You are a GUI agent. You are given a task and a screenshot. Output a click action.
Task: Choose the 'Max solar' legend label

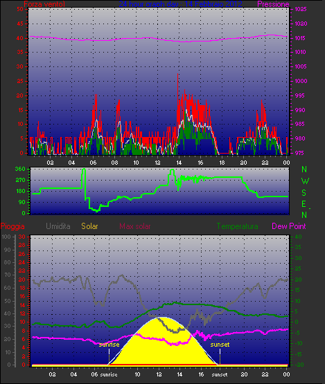coord(135,226)
